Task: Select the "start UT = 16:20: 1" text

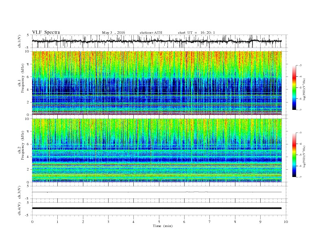Action: [x=196, y=33]
